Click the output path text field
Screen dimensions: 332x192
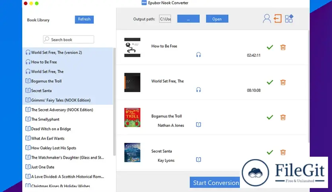(165, 19)
